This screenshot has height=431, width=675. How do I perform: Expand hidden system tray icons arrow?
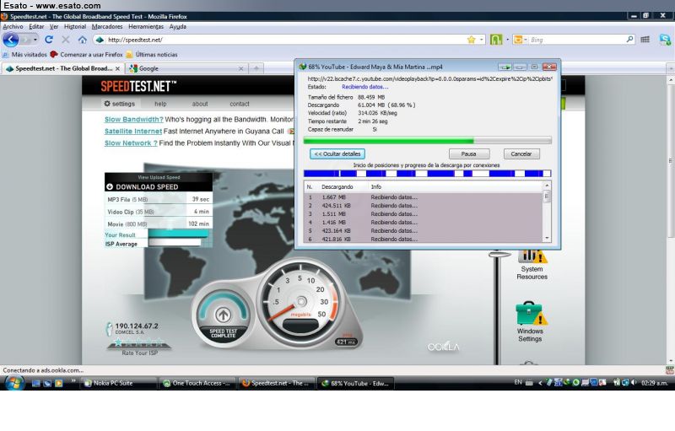tap(540, 382)
